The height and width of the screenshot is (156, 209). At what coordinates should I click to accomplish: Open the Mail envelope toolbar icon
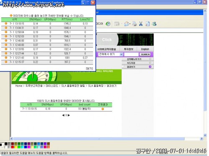pos(127,24)
